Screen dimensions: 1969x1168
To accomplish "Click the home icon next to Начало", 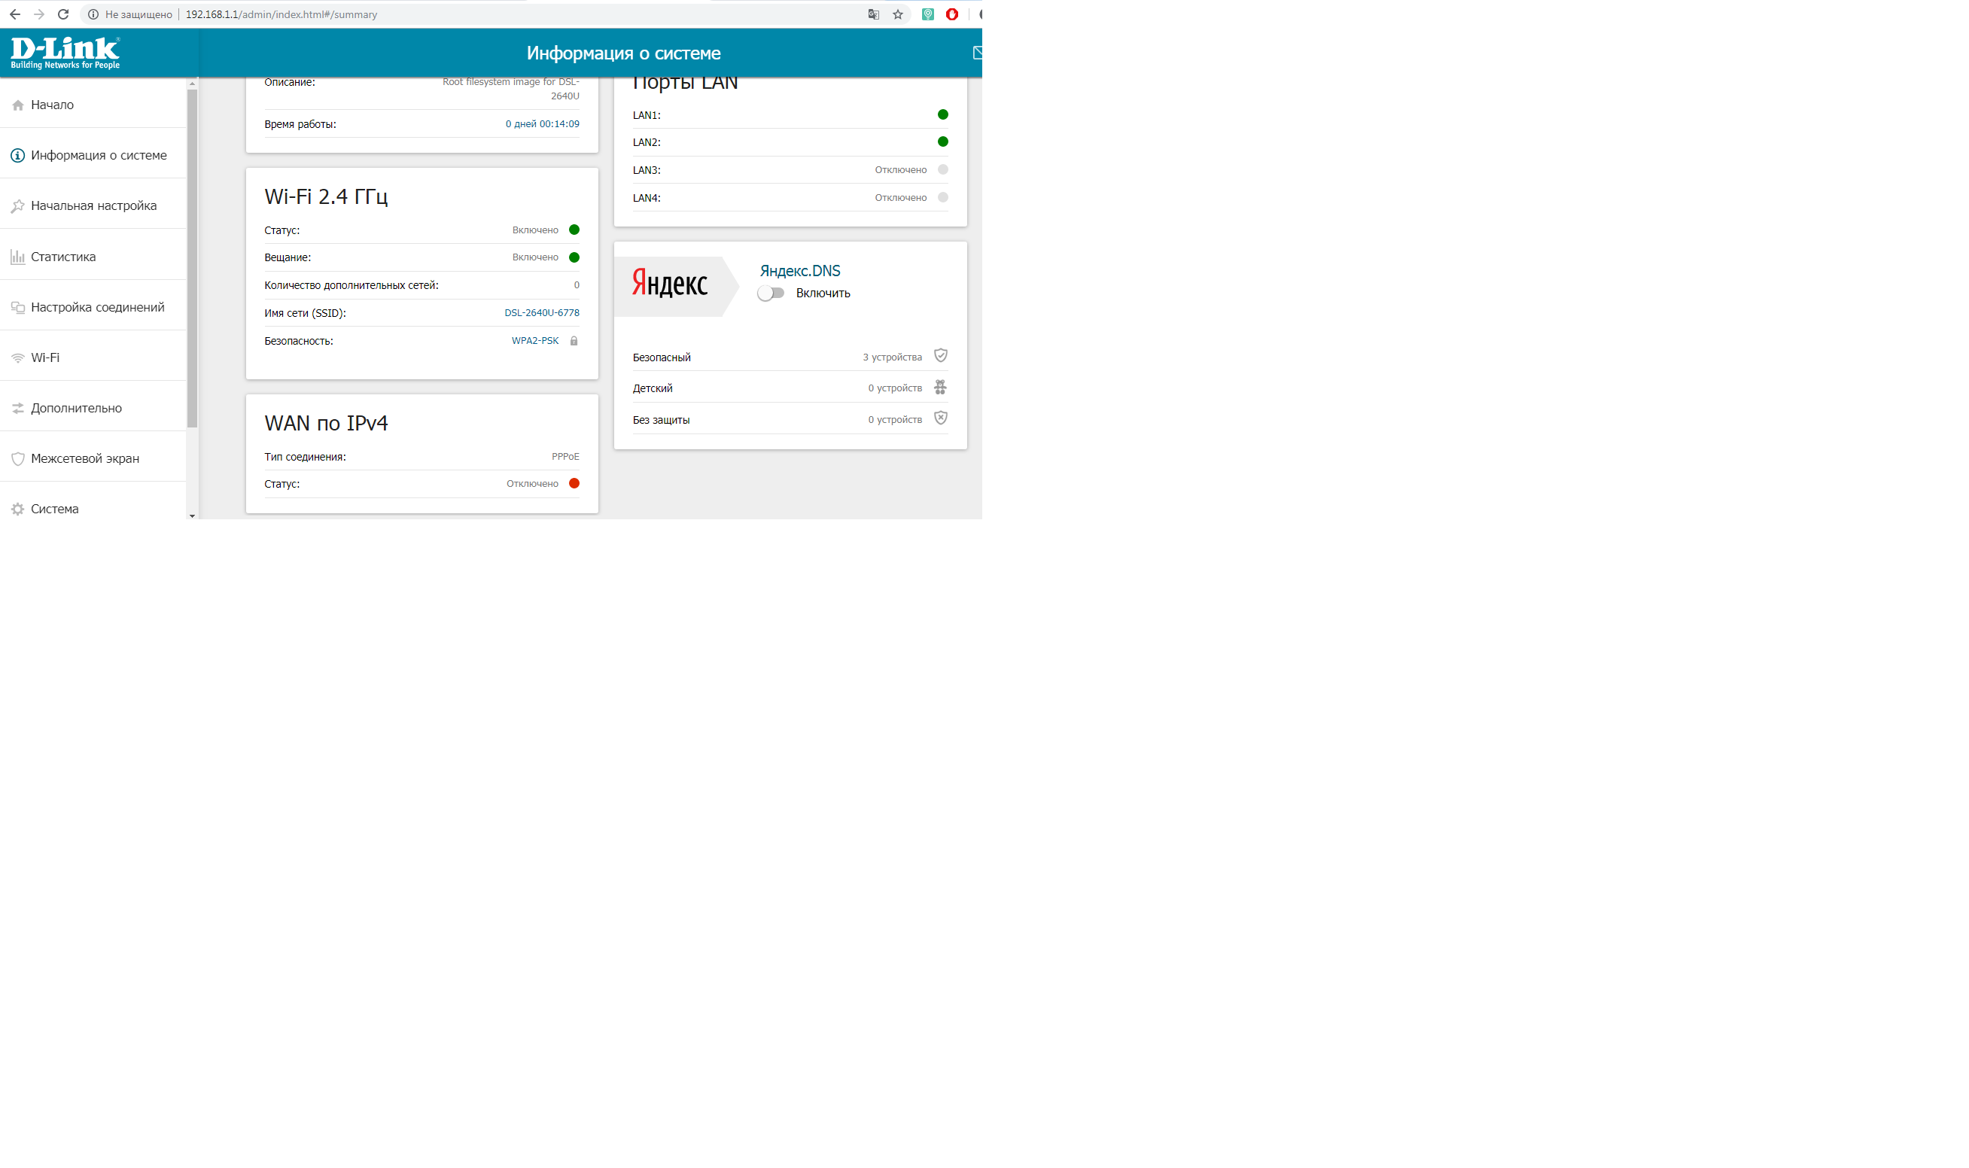I will (x=18, y=105).
